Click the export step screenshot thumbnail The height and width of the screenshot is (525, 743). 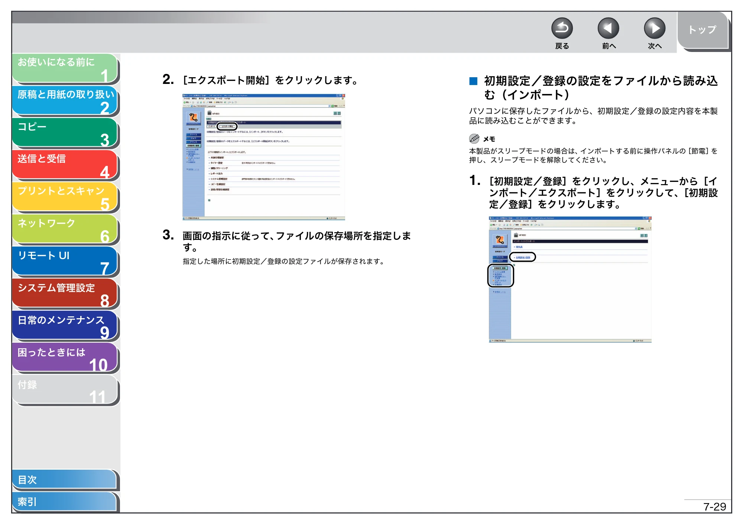point(264,157)
